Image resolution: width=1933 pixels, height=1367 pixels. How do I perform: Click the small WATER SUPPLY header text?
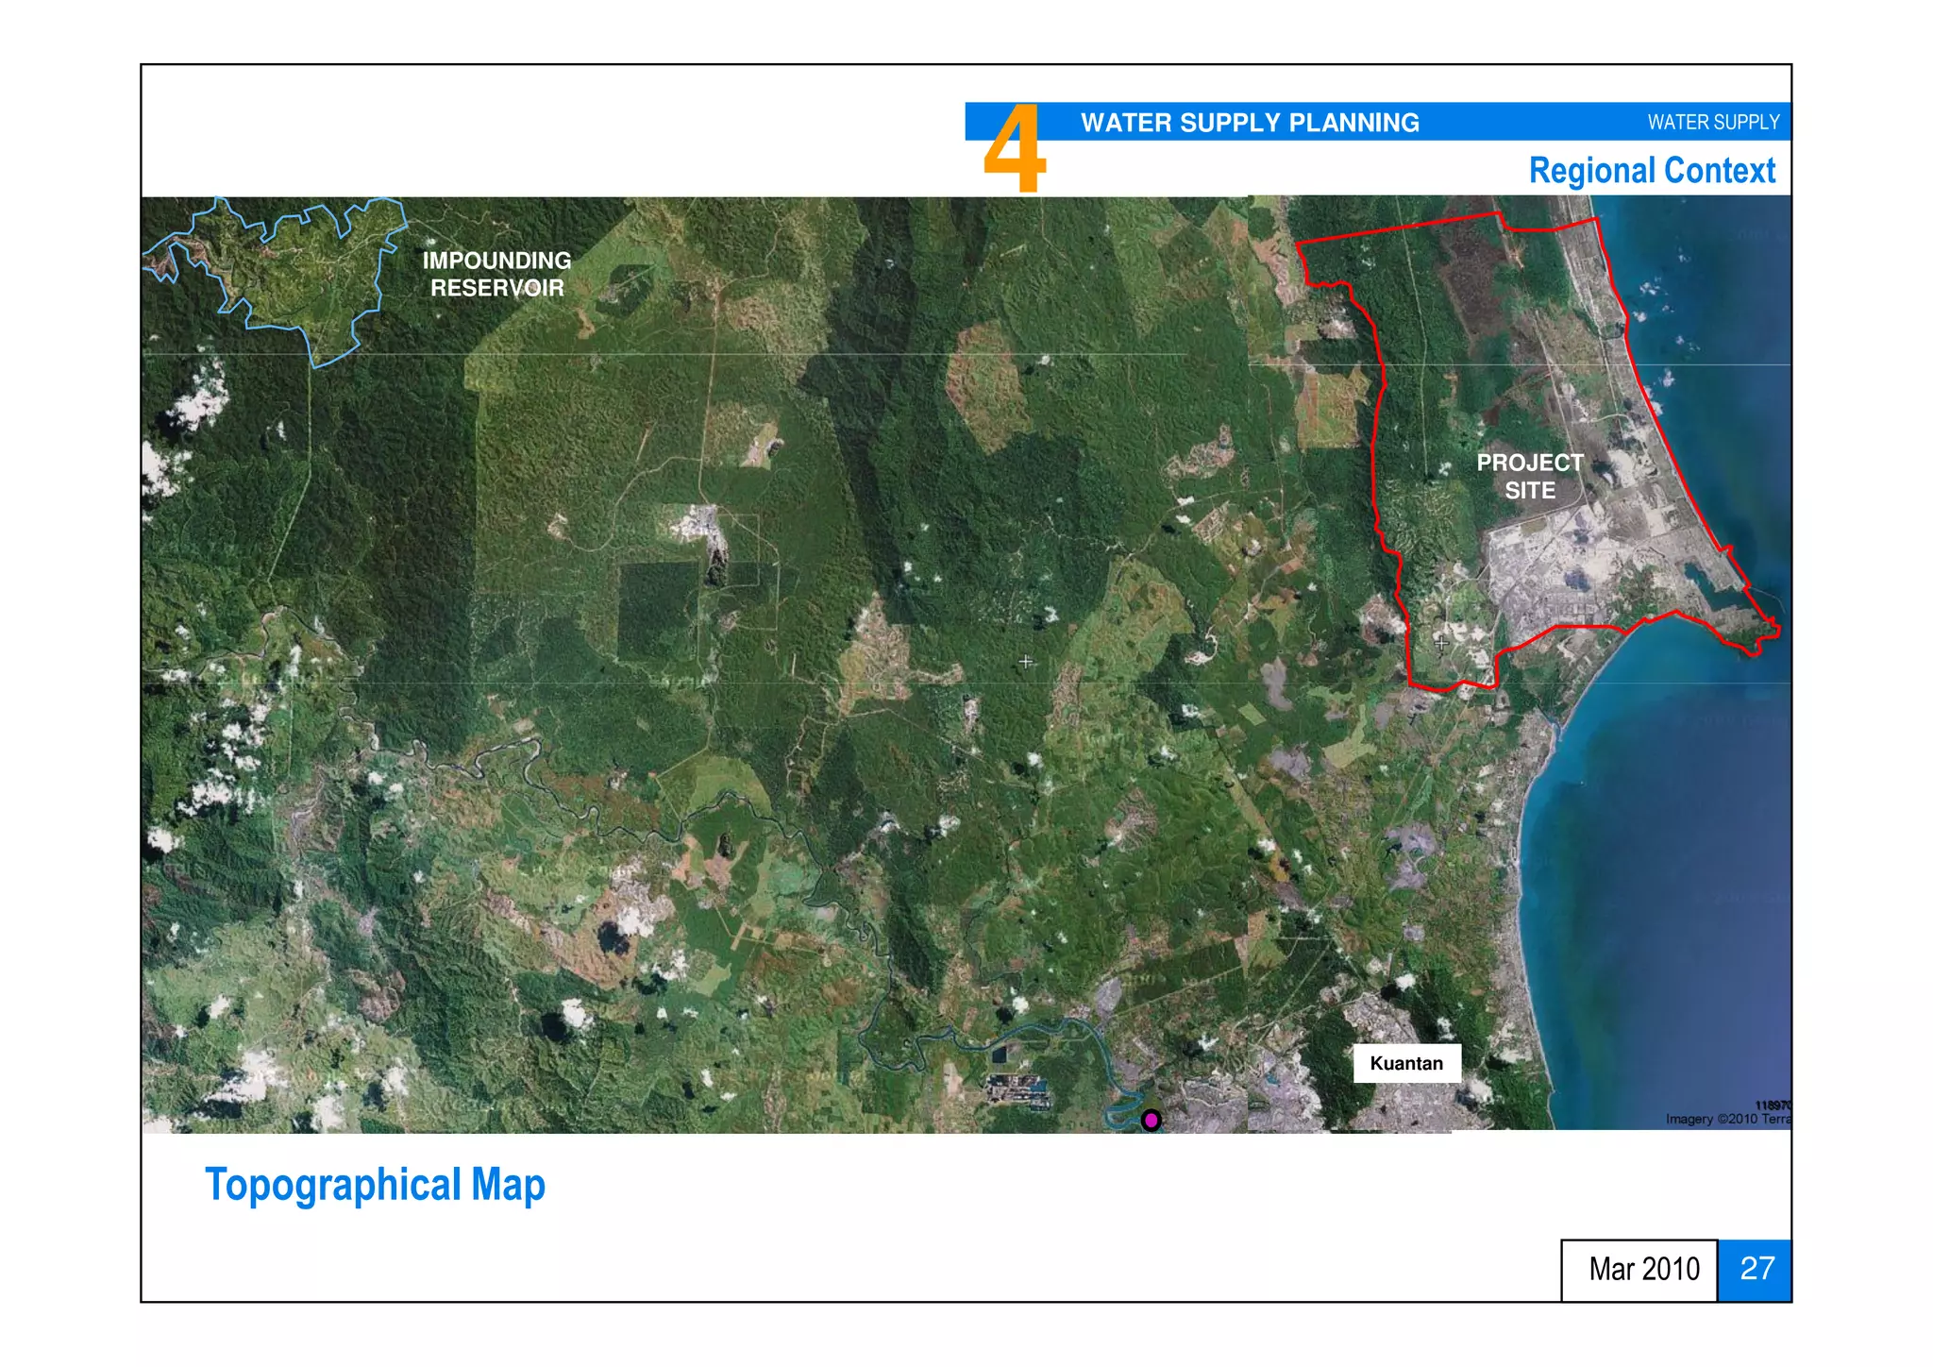point(1712,123)
